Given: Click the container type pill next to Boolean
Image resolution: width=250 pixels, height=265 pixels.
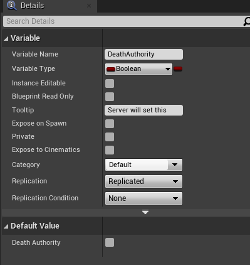Looking at the screenshot, I should pos(178,69).
